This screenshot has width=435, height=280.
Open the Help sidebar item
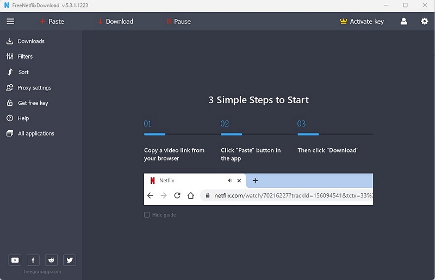coord(23,118)
